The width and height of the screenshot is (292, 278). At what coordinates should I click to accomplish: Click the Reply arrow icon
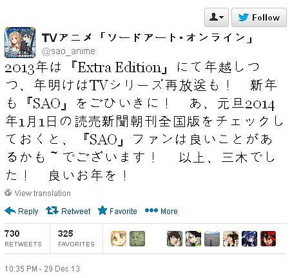[x=10, y=211]
